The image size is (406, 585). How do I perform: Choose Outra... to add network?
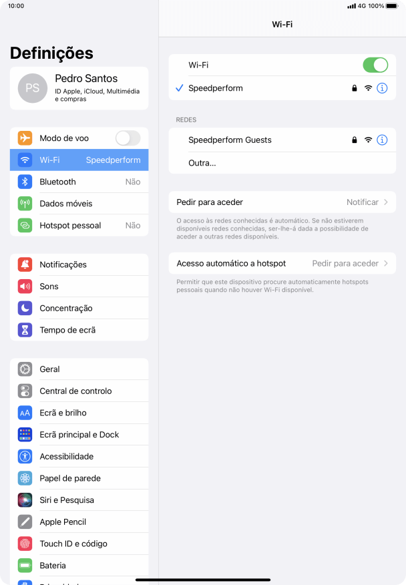point(282,163)
